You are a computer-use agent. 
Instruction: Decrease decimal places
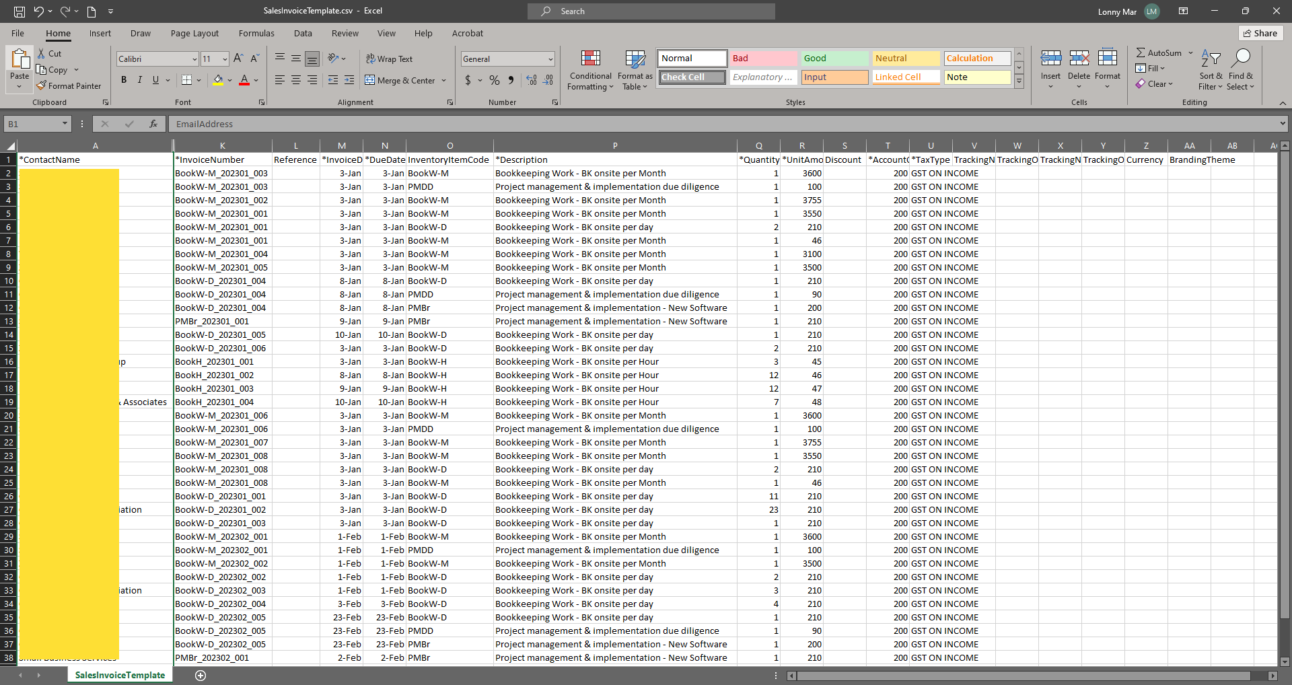pyautogui.click(x=548, y=80)
